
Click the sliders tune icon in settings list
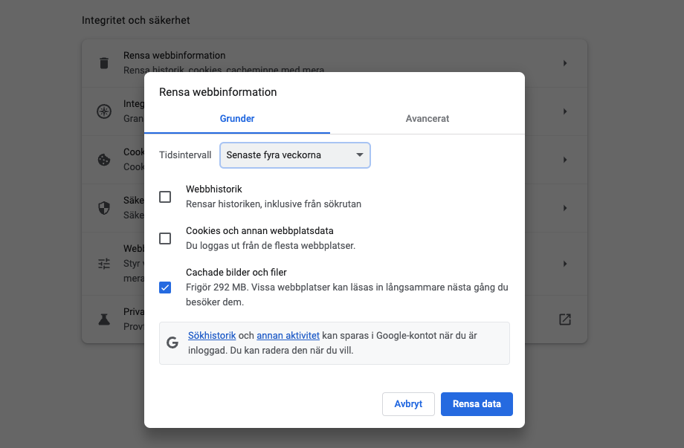tap(104, 264)
